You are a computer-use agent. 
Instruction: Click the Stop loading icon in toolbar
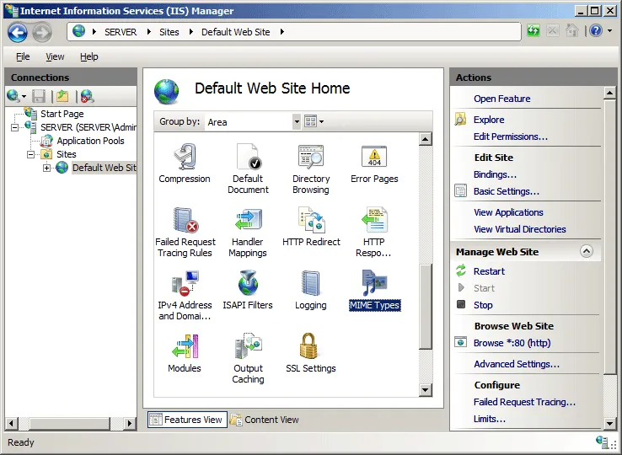coord(553,30)
